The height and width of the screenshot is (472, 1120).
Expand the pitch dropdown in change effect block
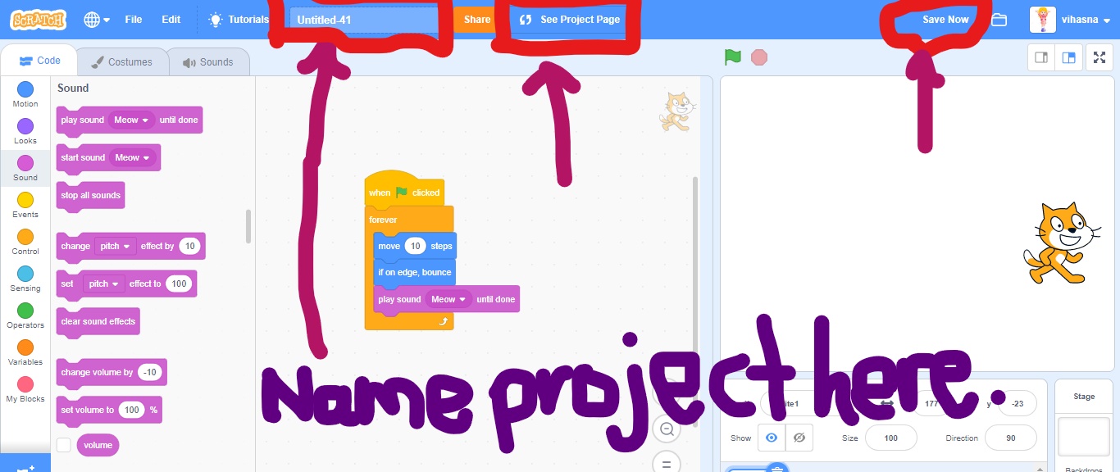(114, 246)
